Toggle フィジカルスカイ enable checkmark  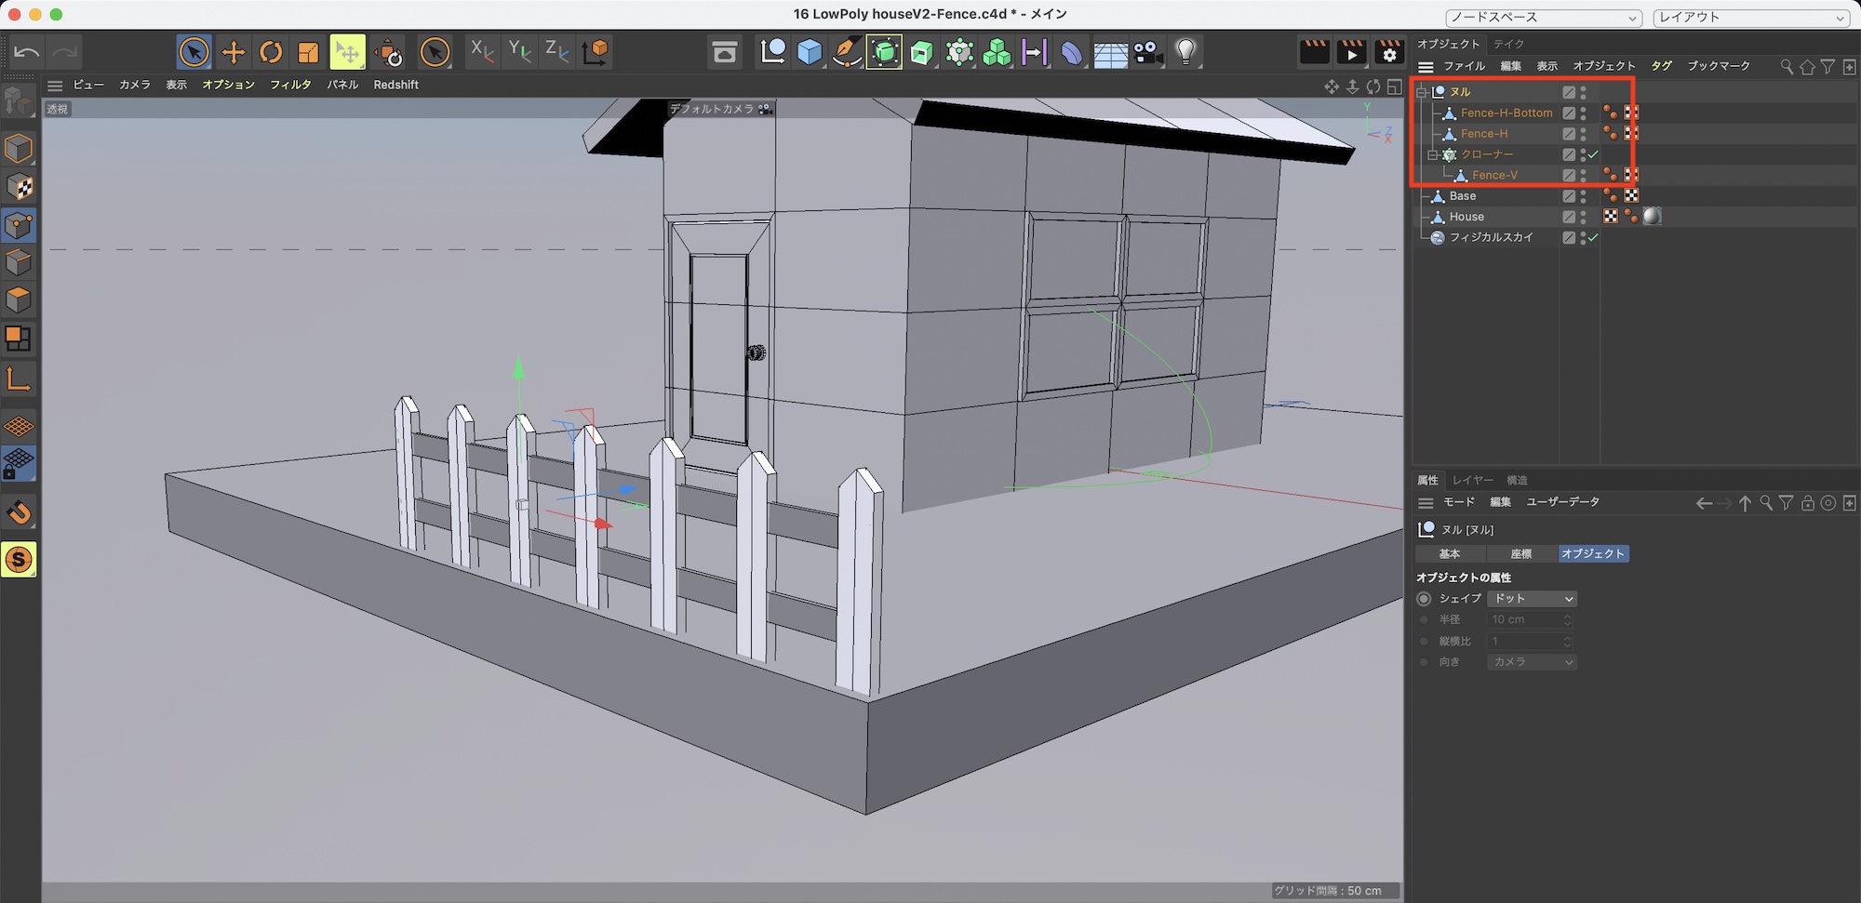point(1593,238)
